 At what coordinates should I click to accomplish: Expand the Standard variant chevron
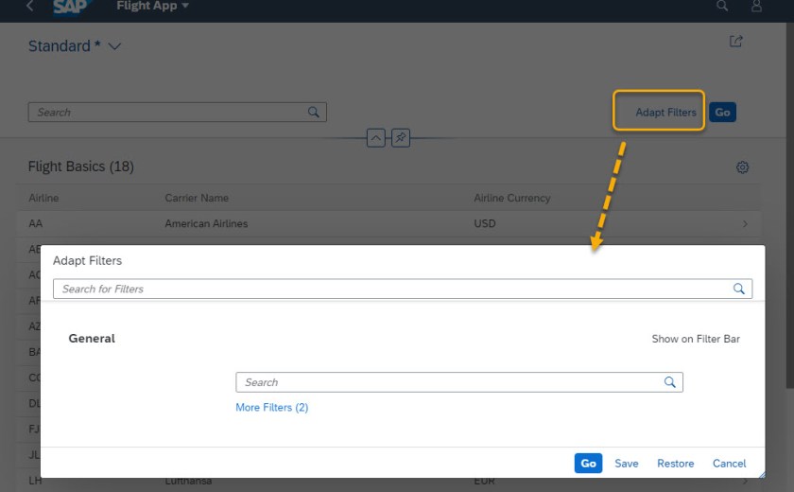point(115,46)
